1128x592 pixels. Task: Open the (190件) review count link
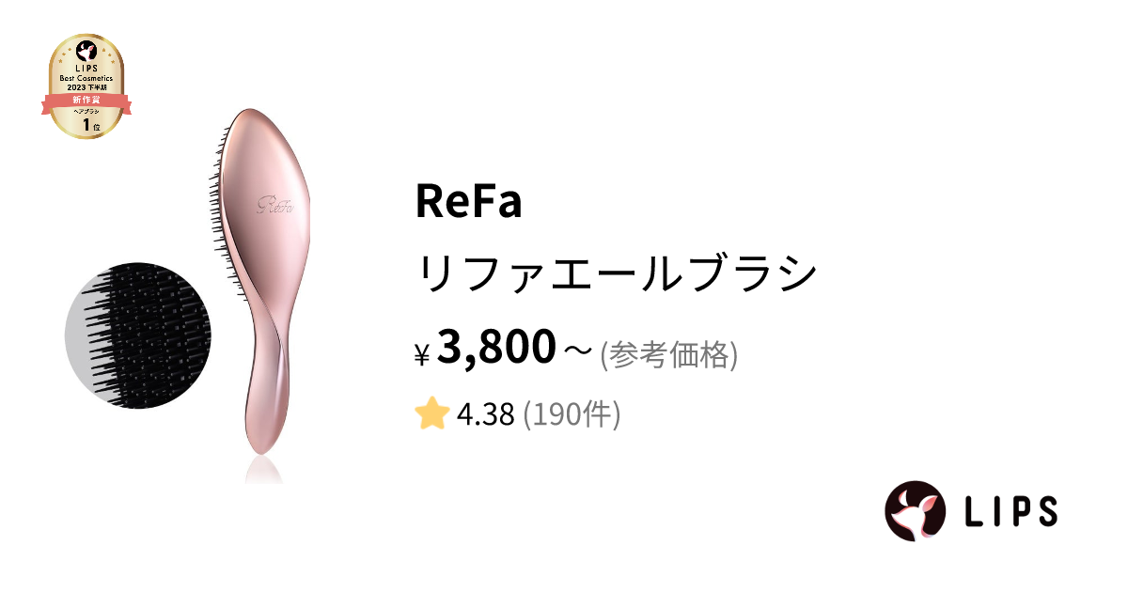click(x=572, y=414)
